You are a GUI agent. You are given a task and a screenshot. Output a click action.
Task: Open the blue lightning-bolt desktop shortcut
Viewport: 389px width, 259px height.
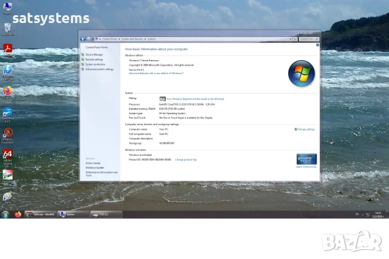tap(7, 72)
